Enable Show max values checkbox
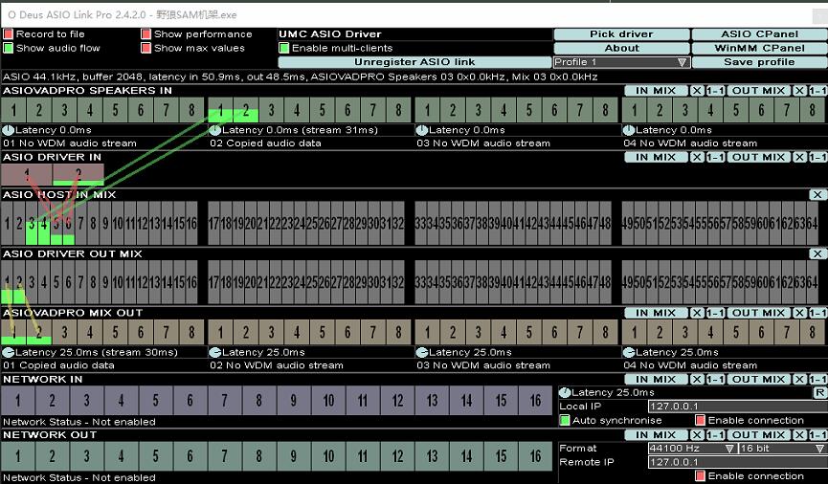 coord(146,48)
